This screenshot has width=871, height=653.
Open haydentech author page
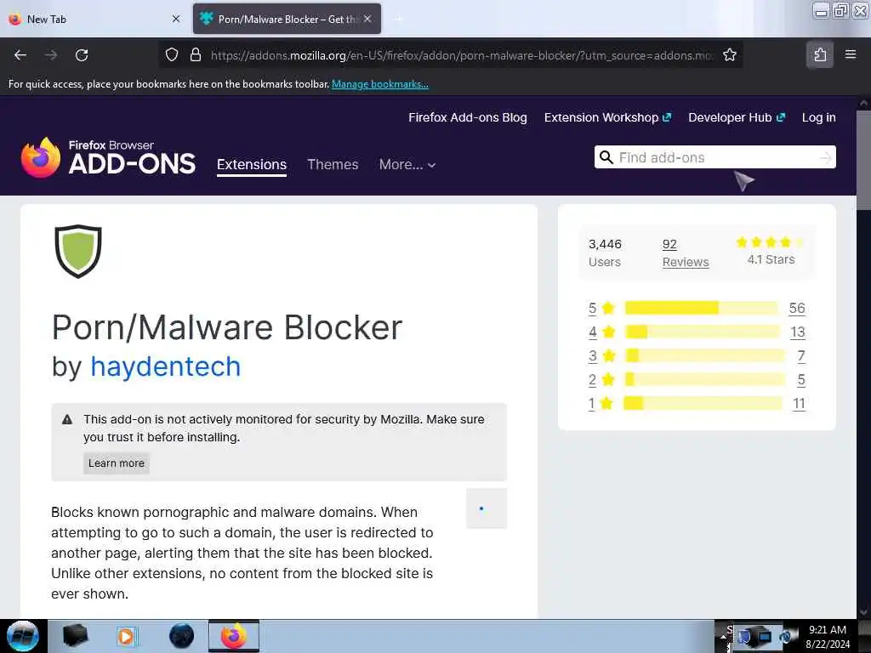166,366
